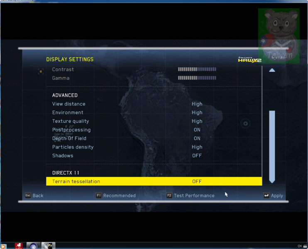Click the DISPLAY SETTINGS title
308x249 pixels.
pyautogui.click(x=70, y=59)
